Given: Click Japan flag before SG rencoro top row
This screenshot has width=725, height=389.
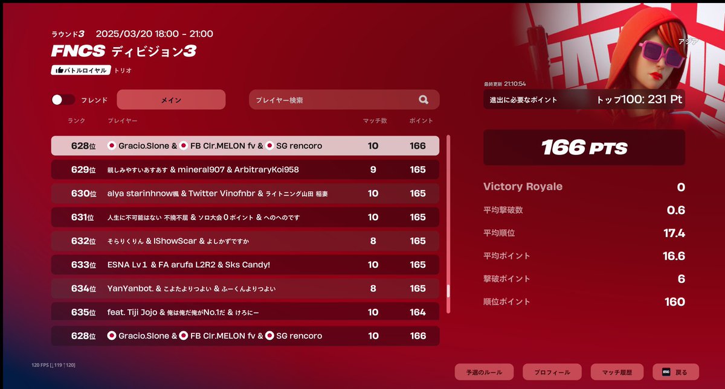Looking at the screenshot, I should (269, 146).
